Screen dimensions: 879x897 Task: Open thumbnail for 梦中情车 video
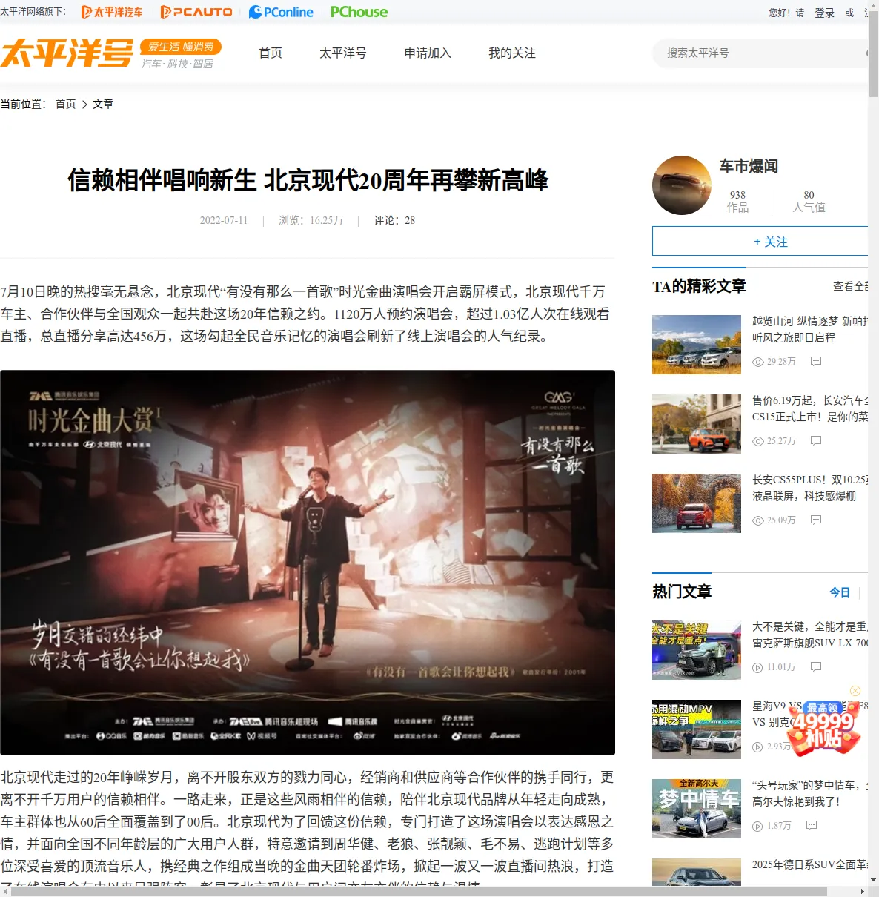click(697, 809)
